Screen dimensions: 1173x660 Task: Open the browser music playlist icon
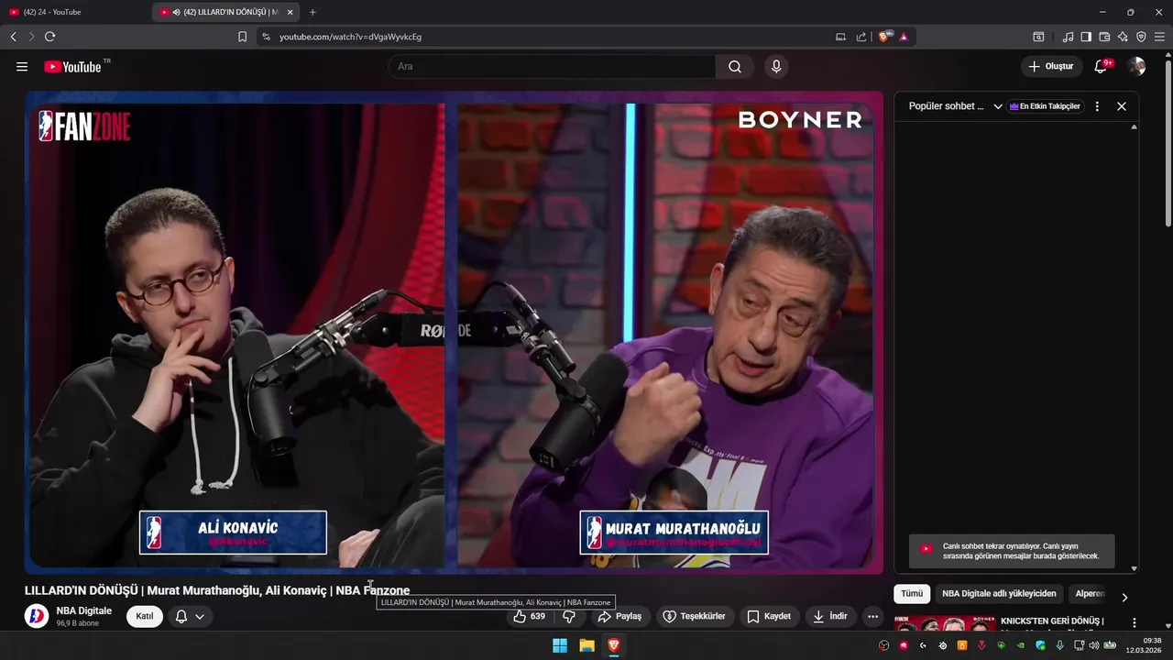1068,37
